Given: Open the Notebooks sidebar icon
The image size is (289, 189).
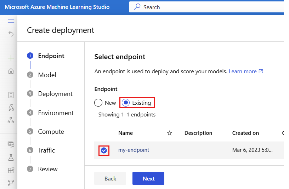Looking at the screenshot, I should click(11, 94).
